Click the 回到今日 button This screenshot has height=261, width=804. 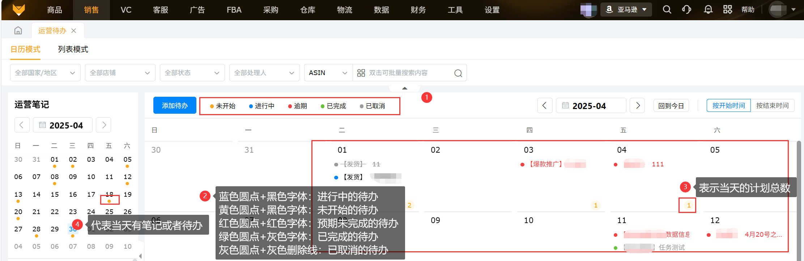(671, 105)
